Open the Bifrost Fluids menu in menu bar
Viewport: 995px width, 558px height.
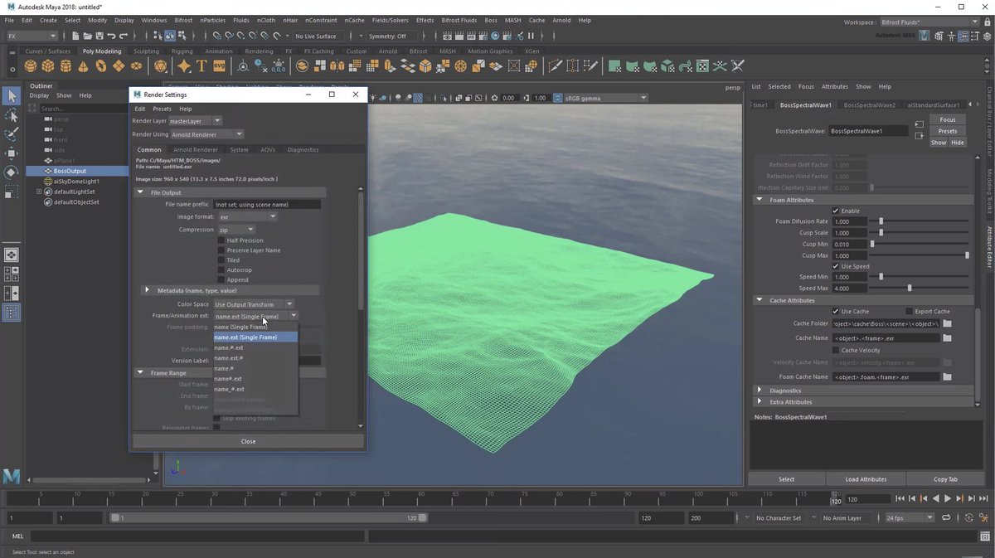(x=458, y=20)
